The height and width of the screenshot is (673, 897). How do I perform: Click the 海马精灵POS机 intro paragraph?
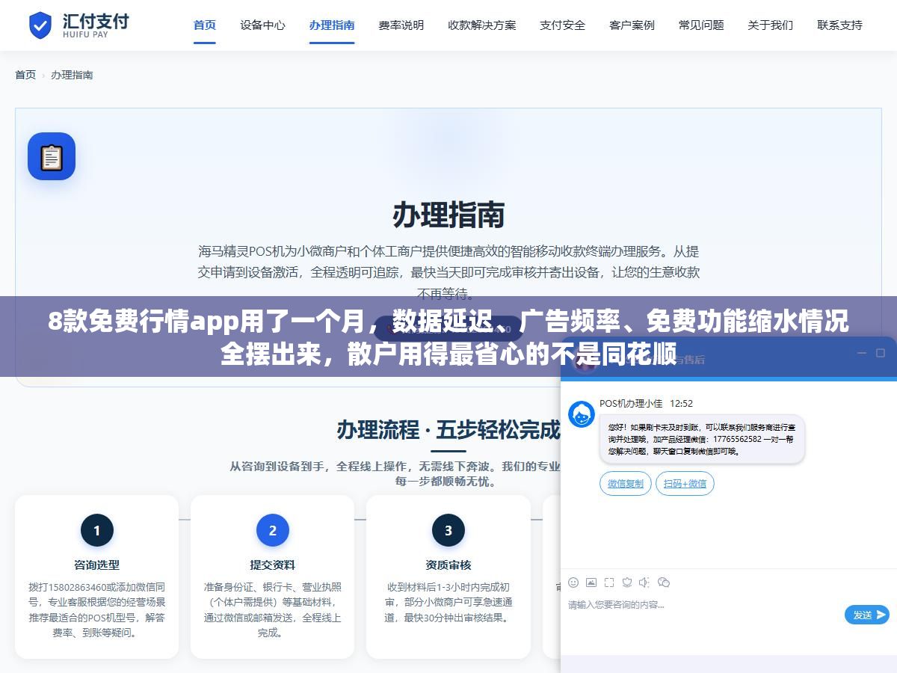[x=449, y=272]
